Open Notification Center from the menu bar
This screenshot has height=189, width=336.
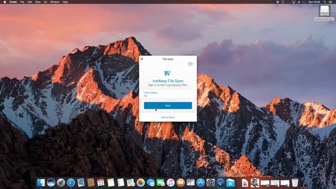[x=330, y=2]
